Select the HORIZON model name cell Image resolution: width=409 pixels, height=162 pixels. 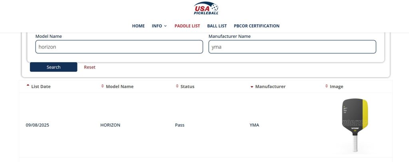tap(110, 125)
